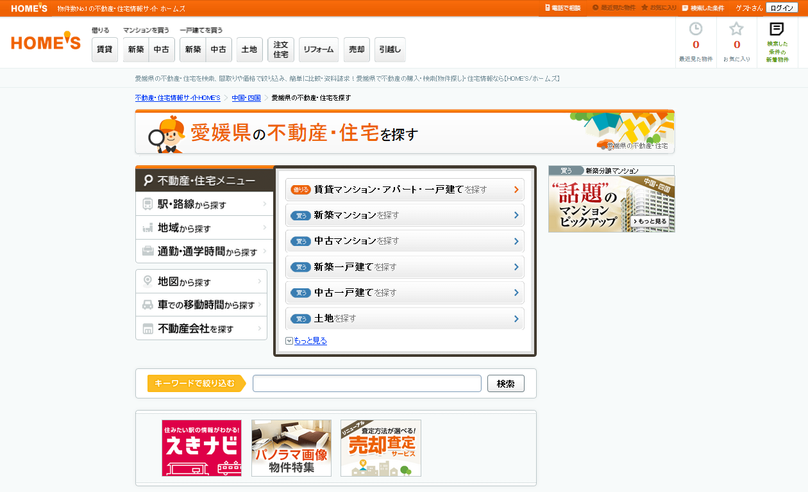808x492 pixels.
Task: Open the 不動産・住宅情報サイトHOME'S breadcrumb link
Action: tap(178, 98)
